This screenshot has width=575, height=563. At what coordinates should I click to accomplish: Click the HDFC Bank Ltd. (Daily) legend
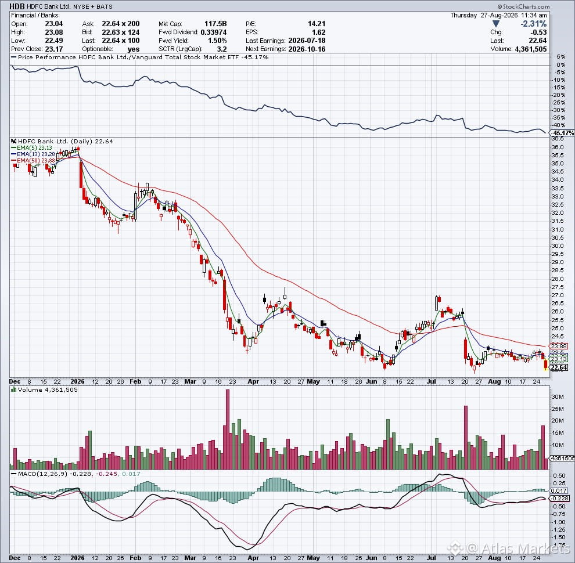tap(65, 141)
